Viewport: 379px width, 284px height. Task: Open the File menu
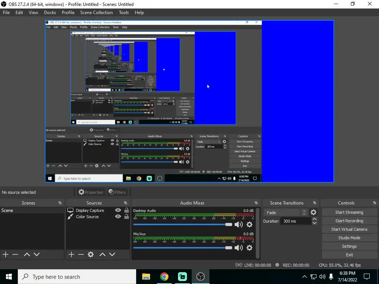(x=6, y=13)
